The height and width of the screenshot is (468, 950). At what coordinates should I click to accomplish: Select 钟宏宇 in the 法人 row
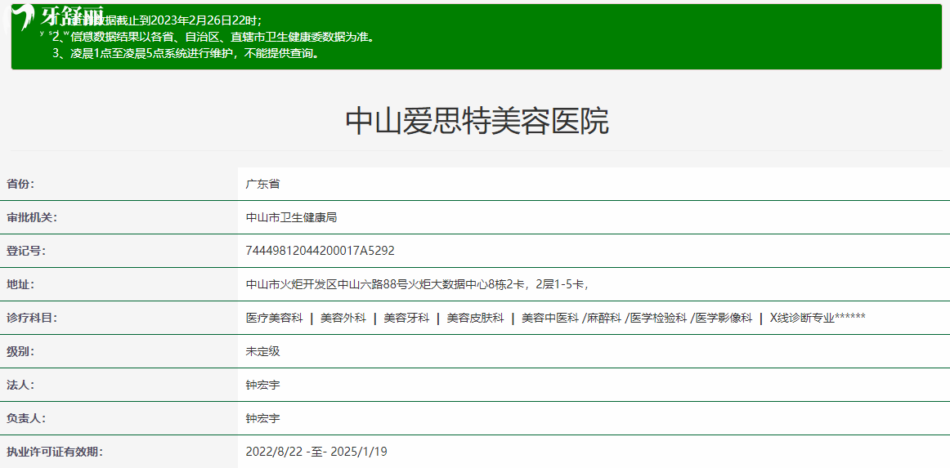263,385
